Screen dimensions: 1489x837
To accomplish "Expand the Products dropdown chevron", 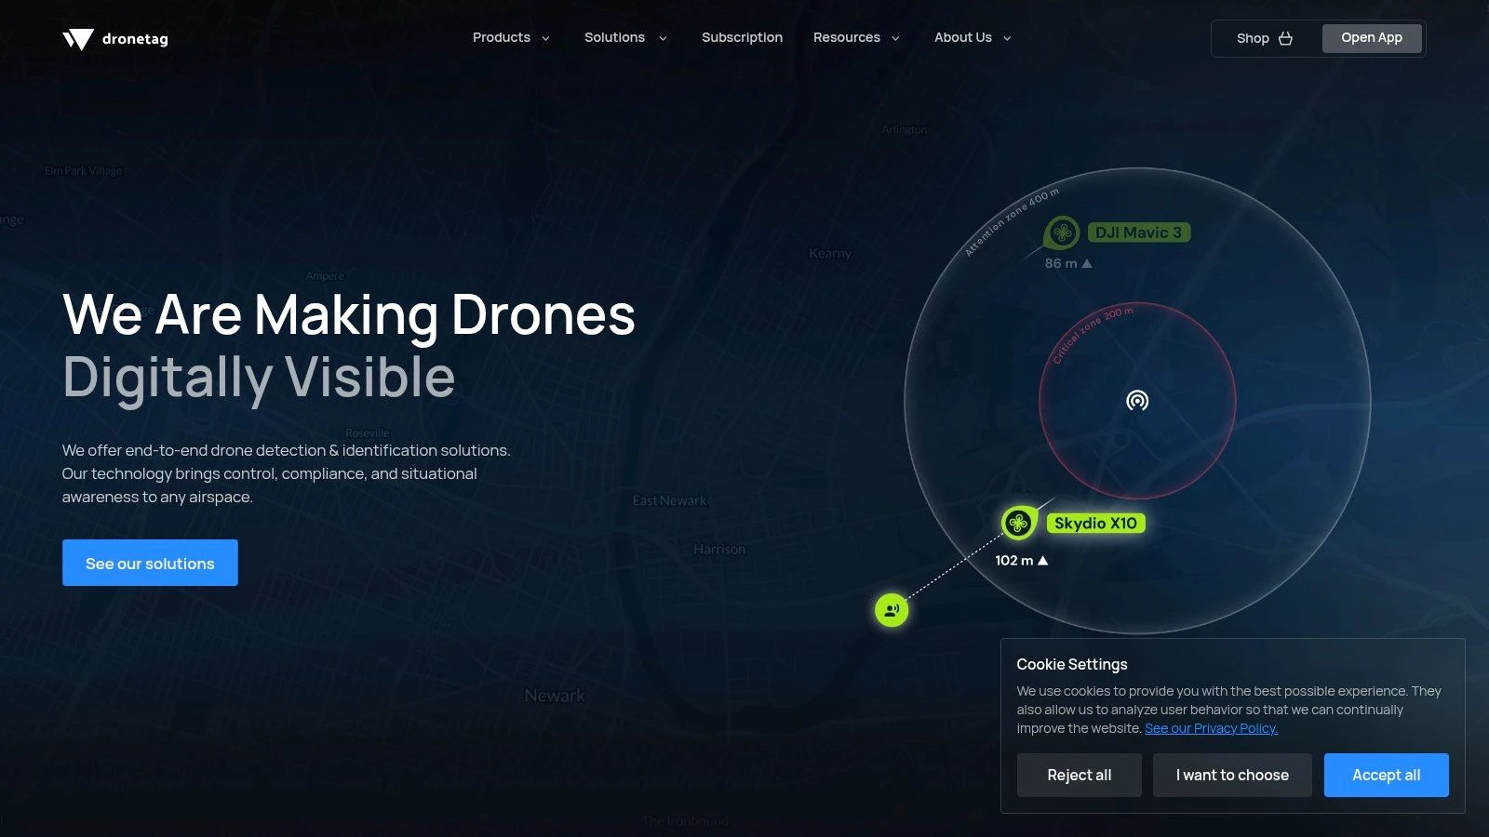I will pyautogui.click(x=545, y=39).
